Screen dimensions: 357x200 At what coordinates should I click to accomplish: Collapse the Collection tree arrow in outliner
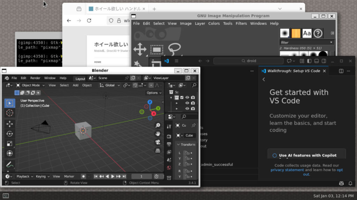[x=171, y=98]
